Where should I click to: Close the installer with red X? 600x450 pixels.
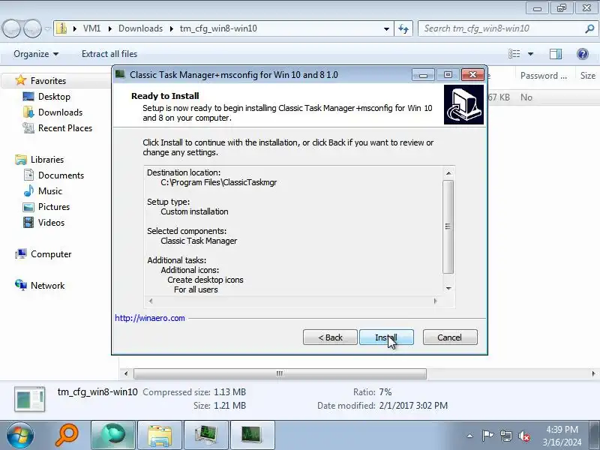(472, 74)
